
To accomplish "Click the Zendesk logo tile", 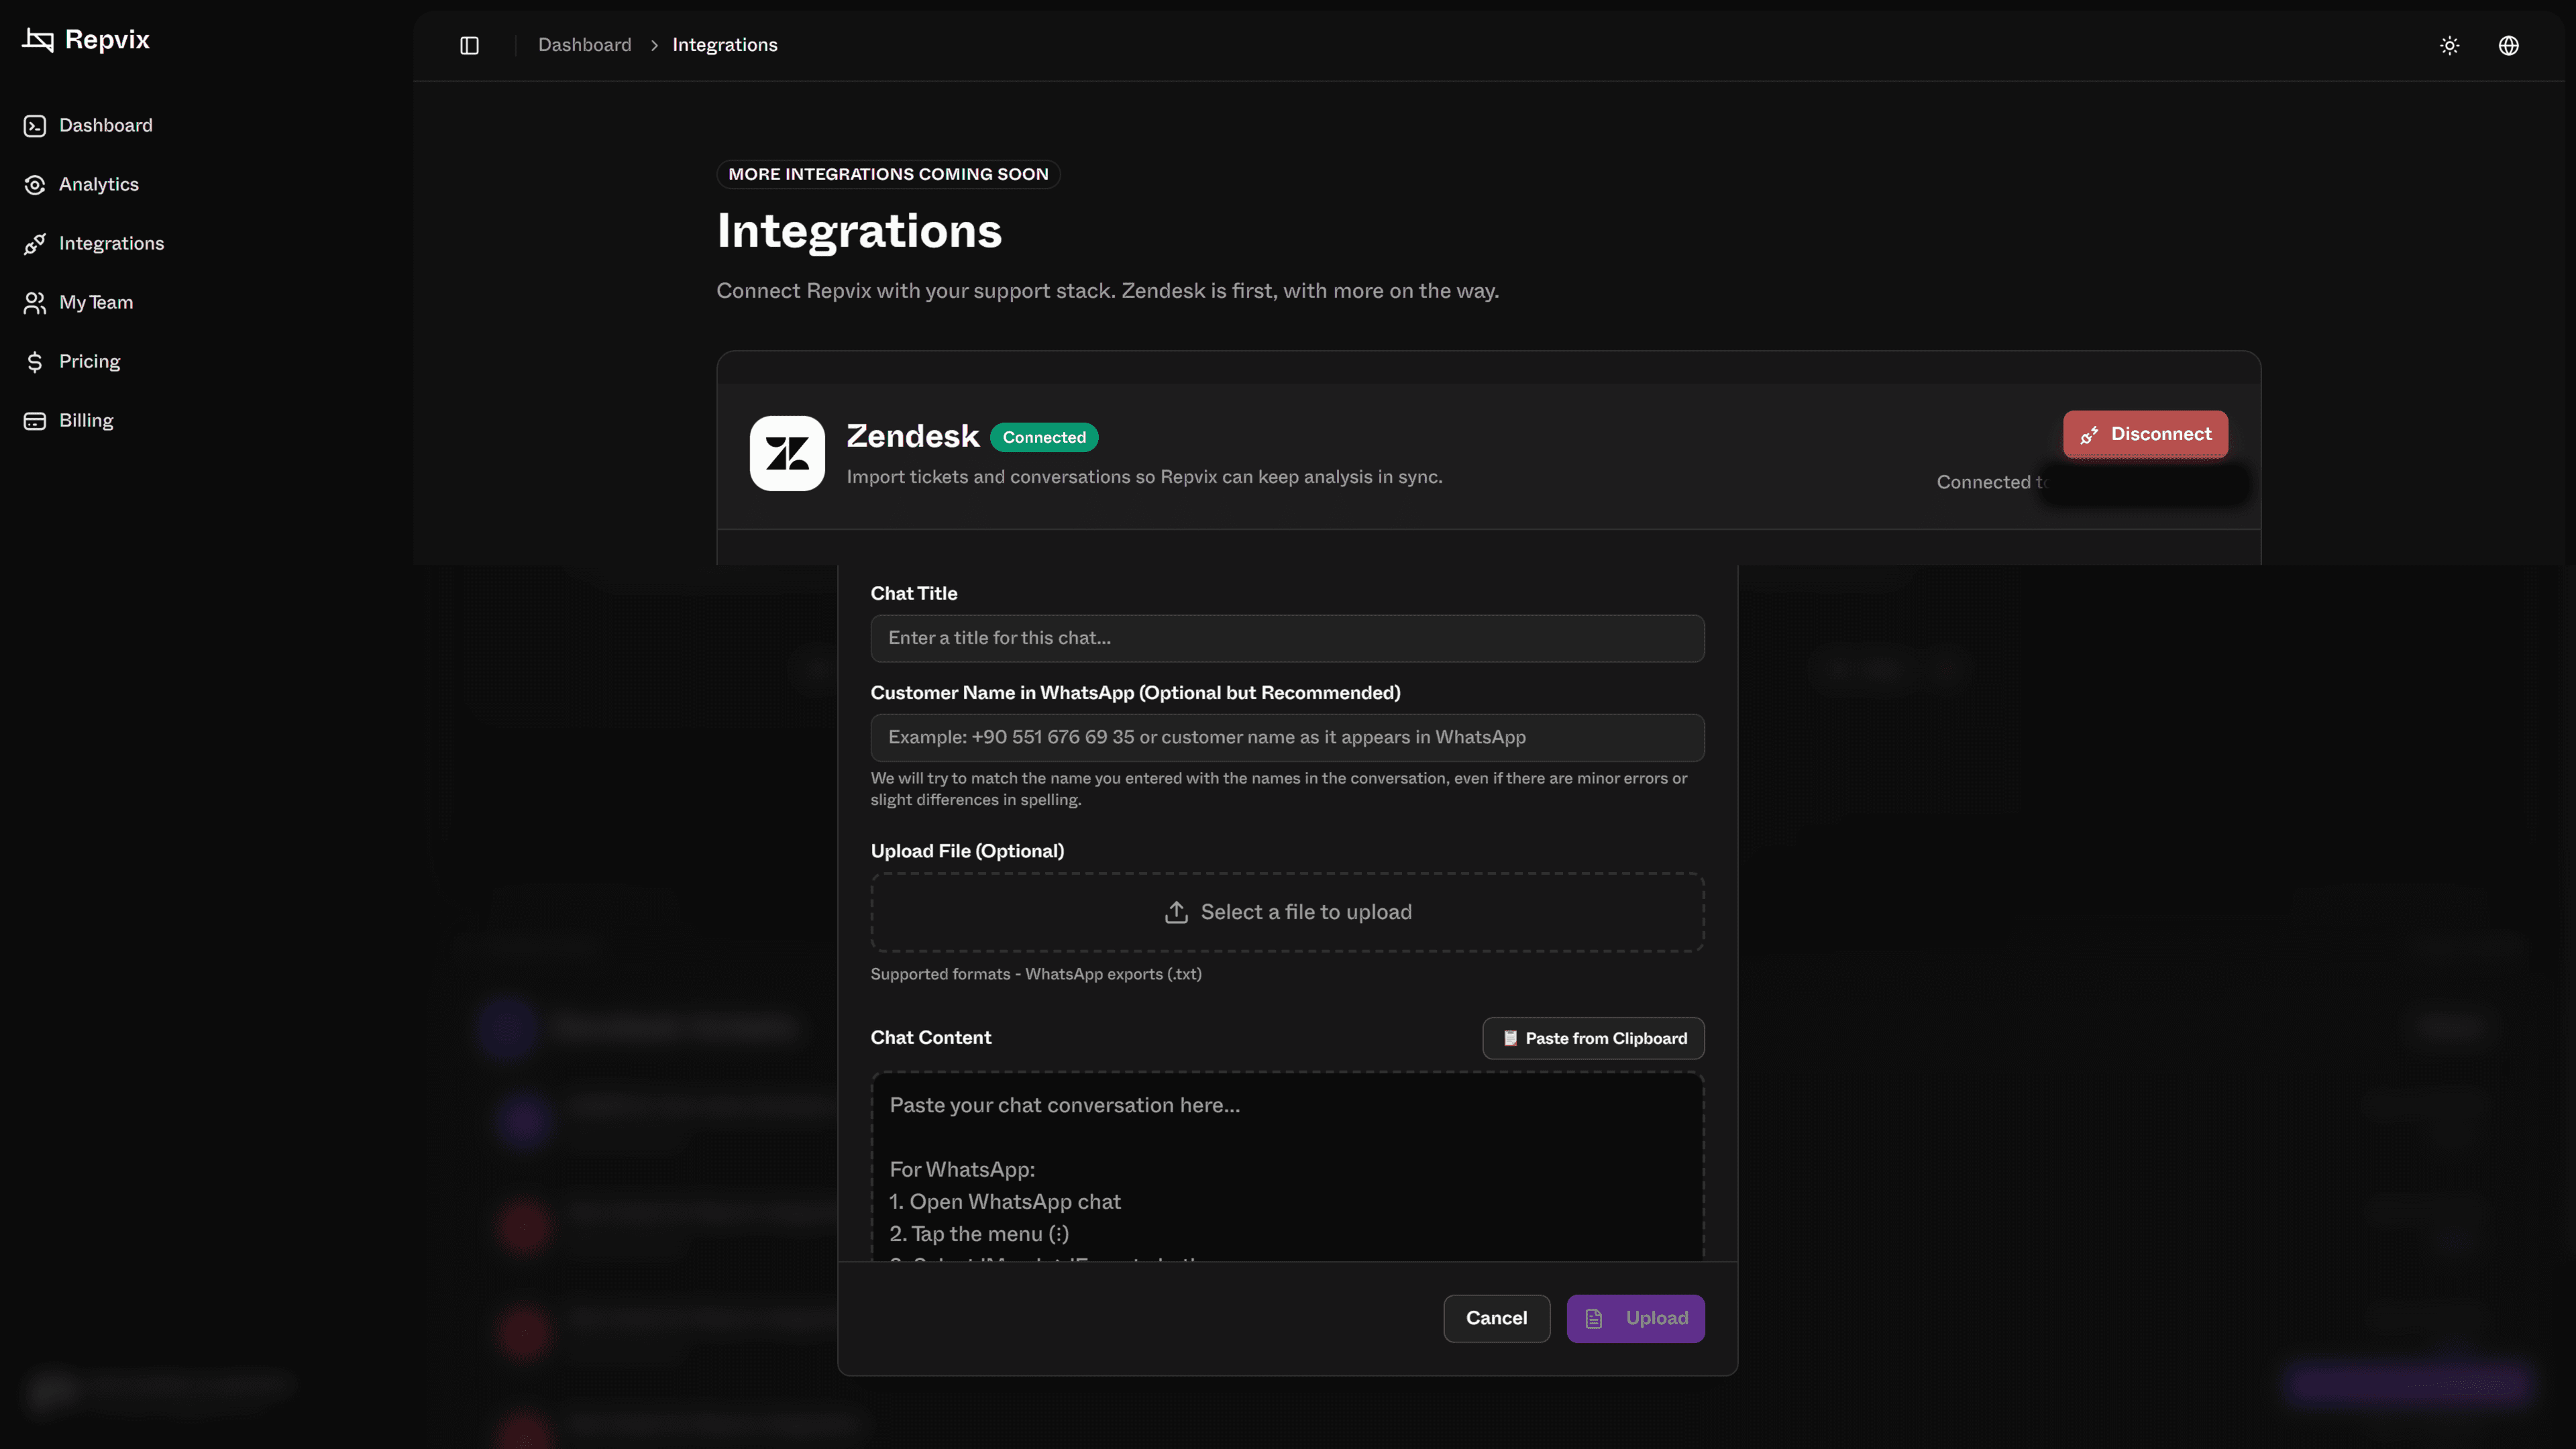I will click(x=787, y=453).
